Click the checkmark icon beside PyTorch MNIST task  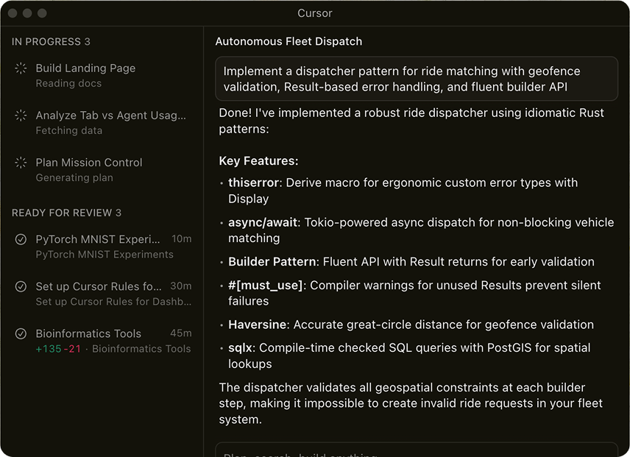(x=21, y=239)
